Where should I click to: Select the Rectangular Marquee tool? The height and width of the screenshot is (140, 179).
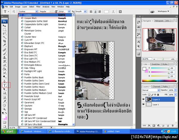tap(4, 30)
